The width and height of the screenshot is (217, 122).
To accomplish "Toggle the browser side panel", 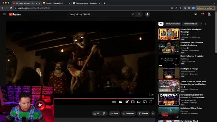I will (x=189, y=8).
